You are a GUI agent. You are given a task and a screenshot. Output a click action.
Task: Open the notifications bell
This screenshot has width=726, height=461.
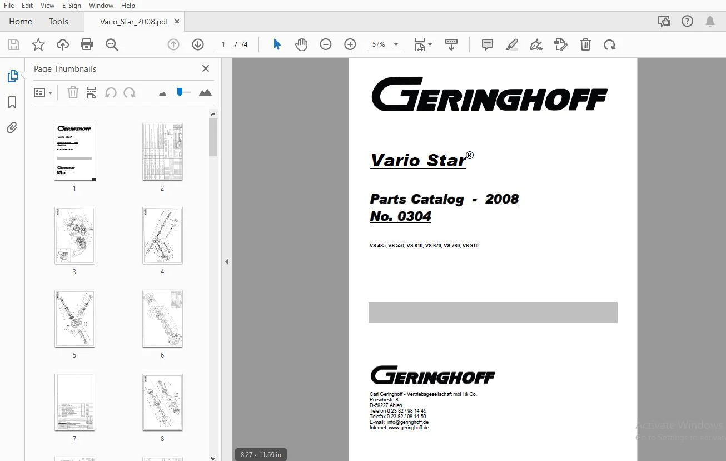tap(710, 21)
